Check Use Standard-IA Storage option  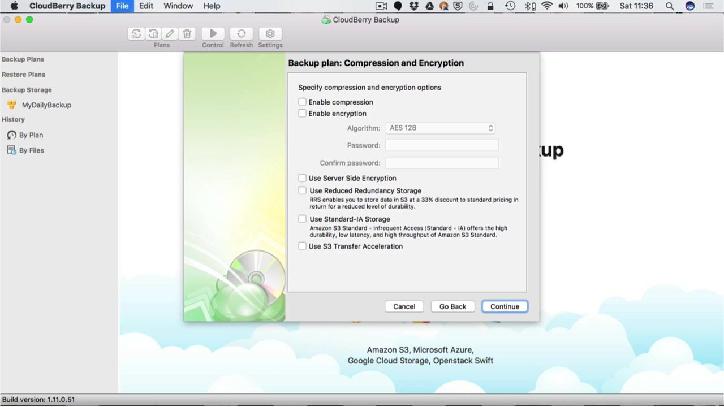tap(303, 219)
